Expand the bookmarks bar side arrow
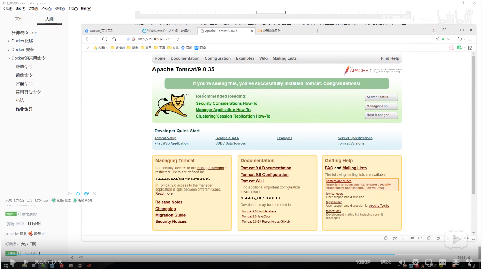482x270 pixels. coord(87,48)
